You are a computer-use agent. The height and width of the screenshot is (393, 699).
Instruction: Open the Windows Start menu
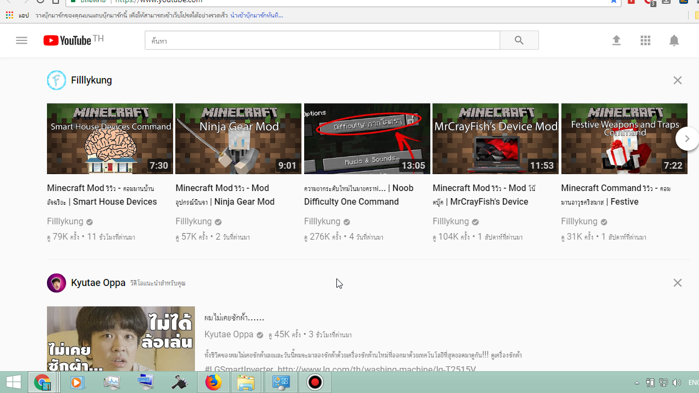(x=13, y=383)
